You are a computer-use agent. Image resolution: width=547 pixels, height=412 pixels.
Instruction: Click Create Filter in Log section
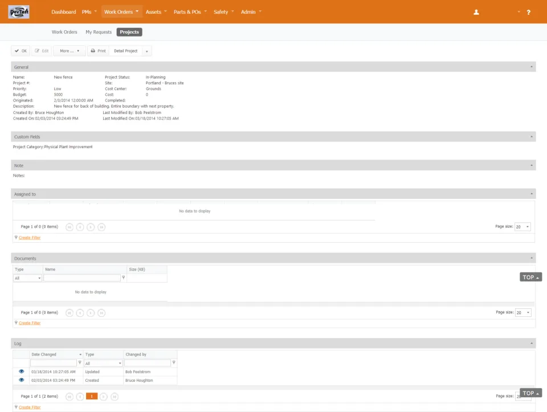point(30,407)
